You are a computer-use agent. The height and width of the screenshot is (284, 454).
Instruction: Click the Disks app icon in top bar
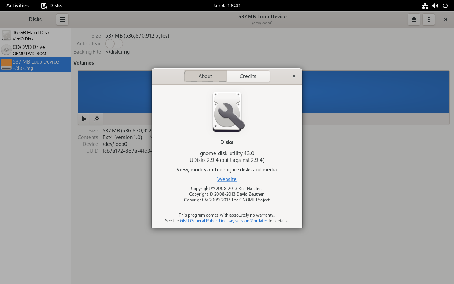[44, 6]
